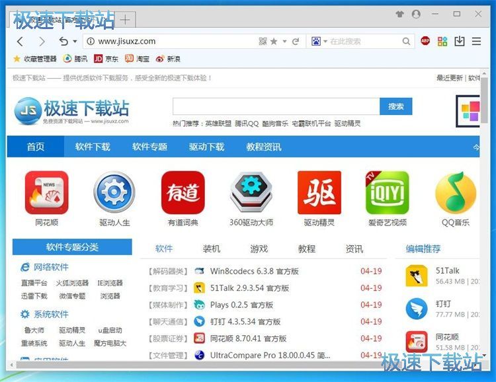Bookmark page with the star icon

(x=274, y=41)
